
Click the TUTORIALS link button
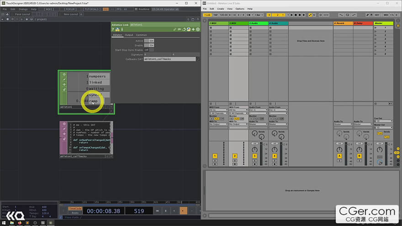point(90,9)
